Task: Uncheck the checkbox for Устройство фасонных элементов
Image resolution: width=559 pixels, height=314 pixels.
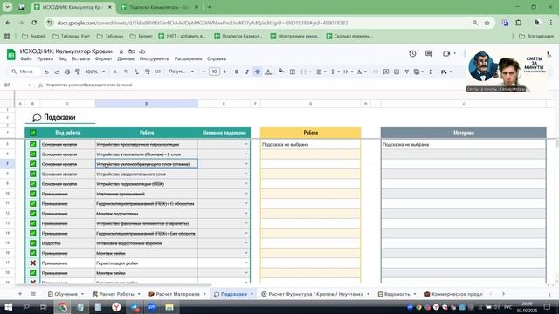Action: [x=33, y=223]
